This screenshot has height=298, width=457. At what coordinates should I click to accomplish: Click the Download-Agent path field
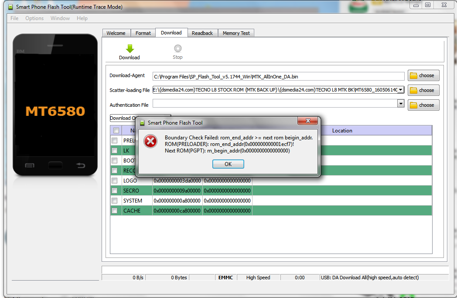point(278,77)
